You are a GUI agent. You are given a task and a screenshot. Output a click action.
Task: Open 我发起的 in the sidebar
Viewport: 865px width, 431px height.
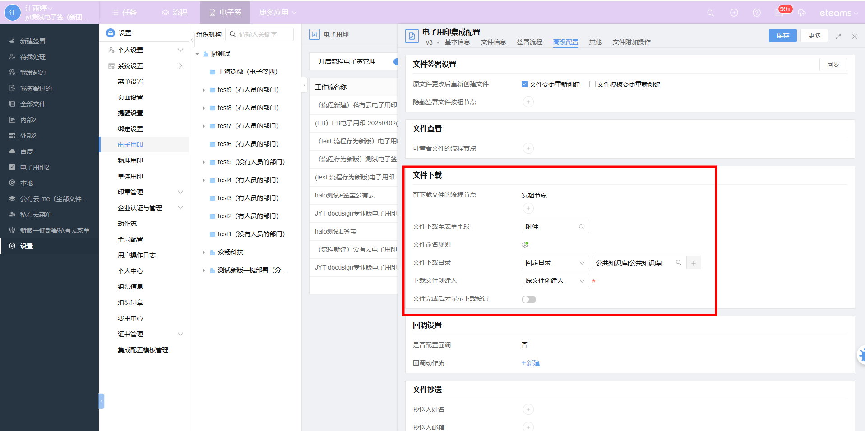(33, 73)
